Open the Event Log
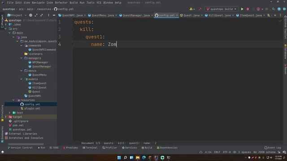 (273, 148)
